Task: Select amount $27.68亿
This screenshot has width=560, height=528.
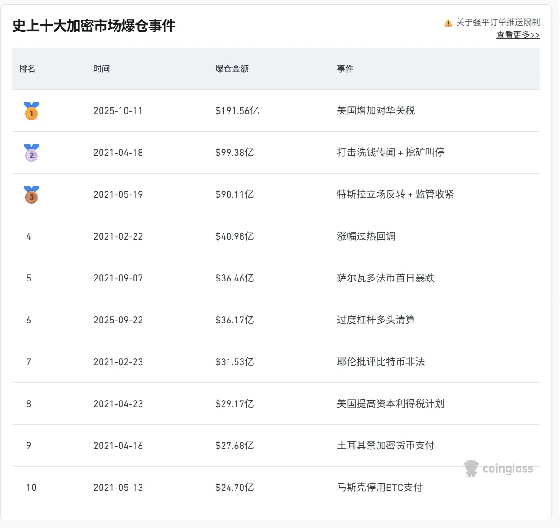Action: (235, 446)
